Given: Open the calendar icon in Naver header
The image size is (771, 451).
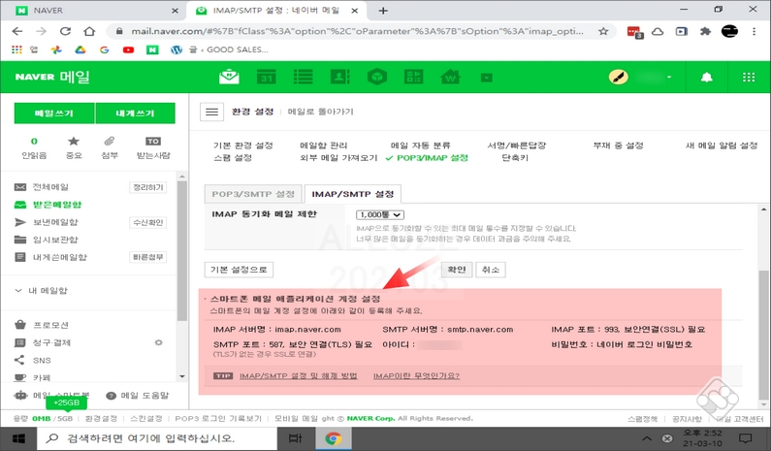Looking at the screenshot, I should point(266,78).
